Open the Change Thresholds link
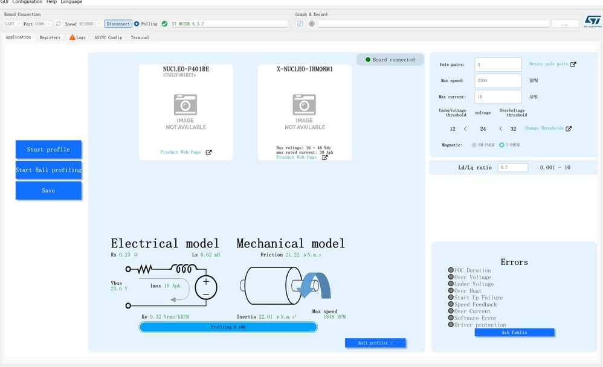This screenshot has height=367, width=603. 544,128
